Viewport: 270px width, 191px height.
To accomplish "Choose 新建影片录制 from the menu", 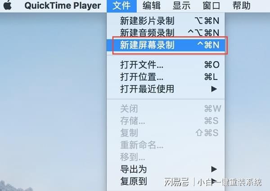I will (x=166, y=21).
